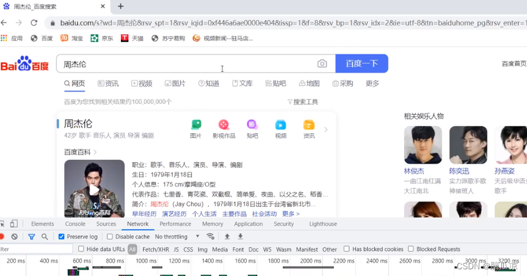Close the 周杰伦_百度搜索 browser tab

103,6
